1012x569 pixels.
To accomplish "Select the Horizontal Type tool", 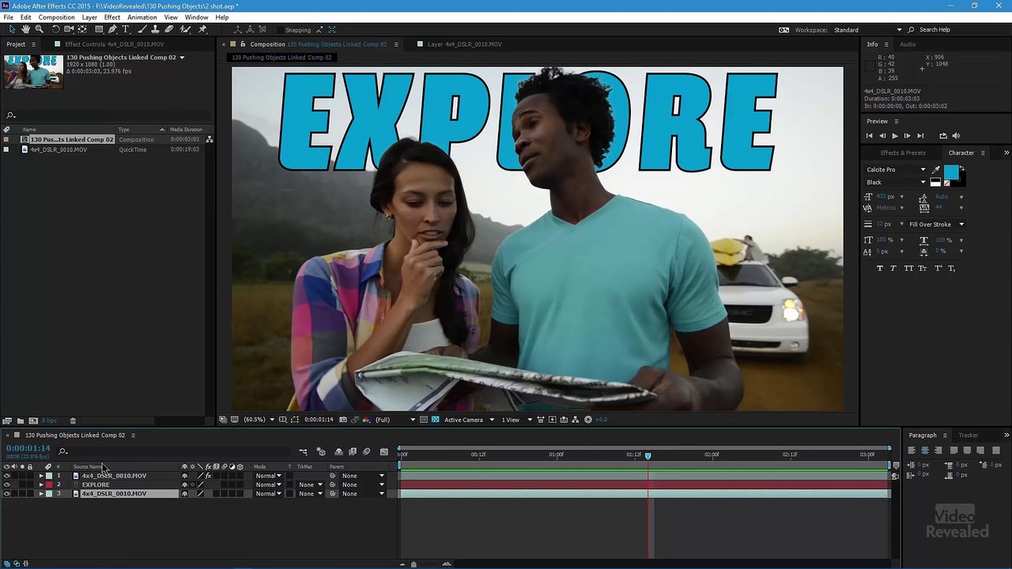I will click(125, 29).
